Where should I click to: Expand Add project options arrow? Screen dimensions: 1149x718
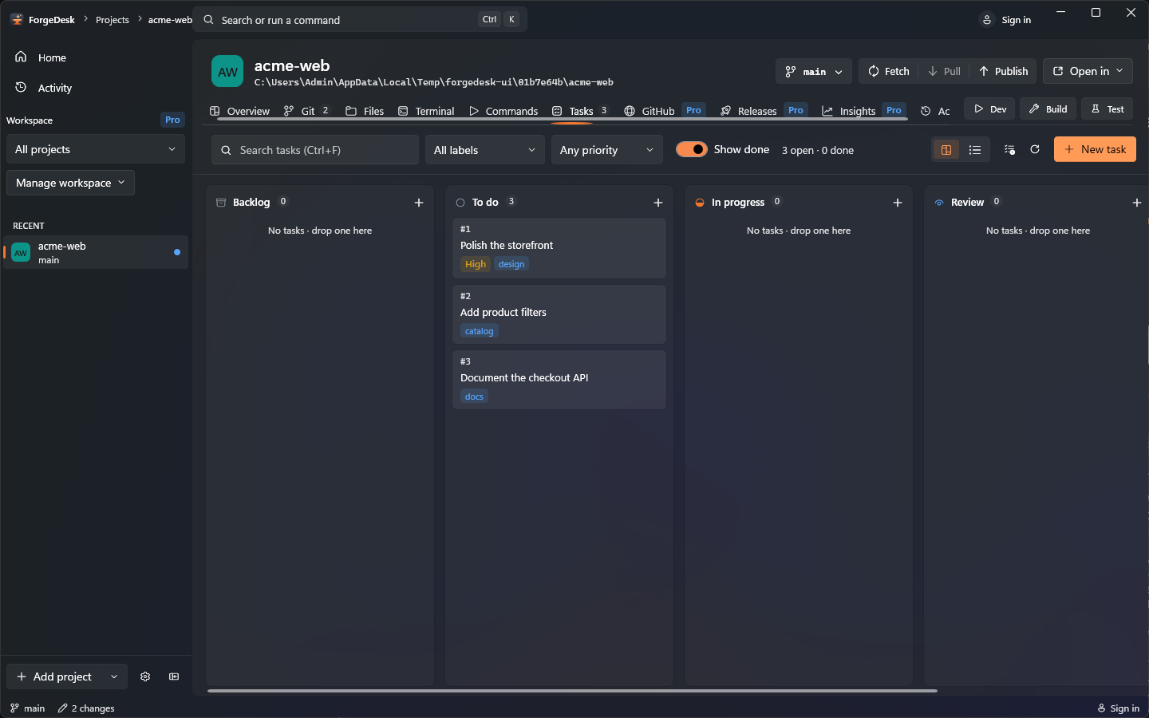114,677
